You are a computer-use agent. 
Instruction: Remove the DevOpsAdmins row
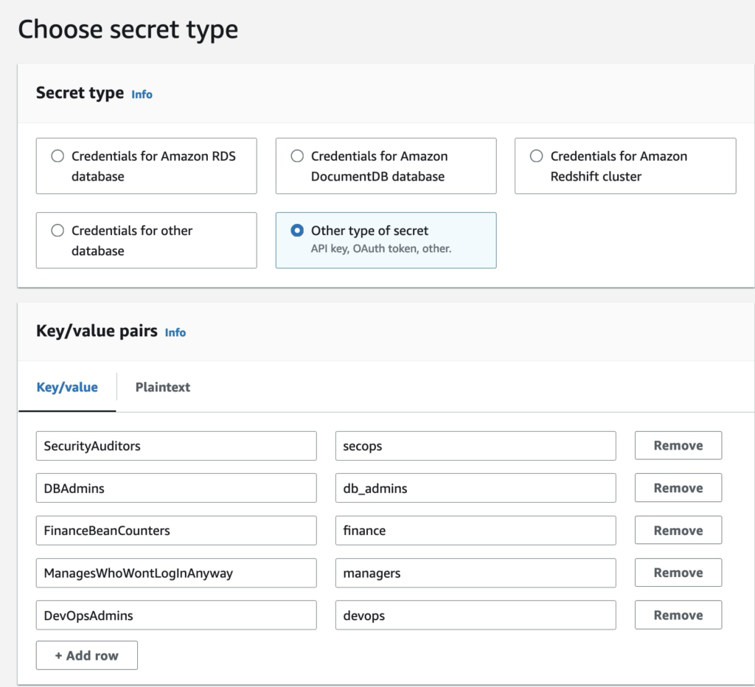tap(678, 615)
